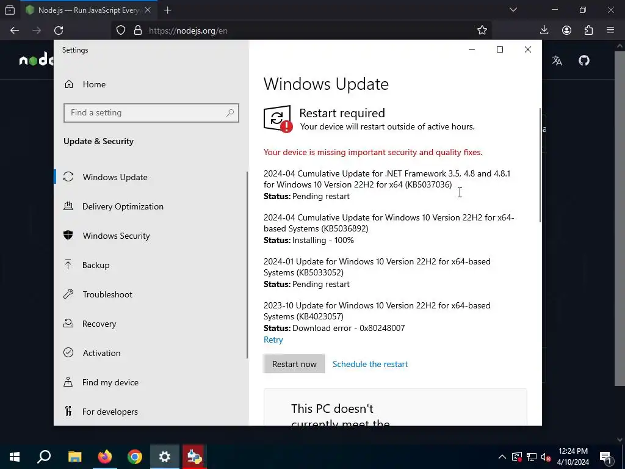Click the Settings sidebar scrollbar
Viewport: 625px width, 469px height.
pos(247,265)
